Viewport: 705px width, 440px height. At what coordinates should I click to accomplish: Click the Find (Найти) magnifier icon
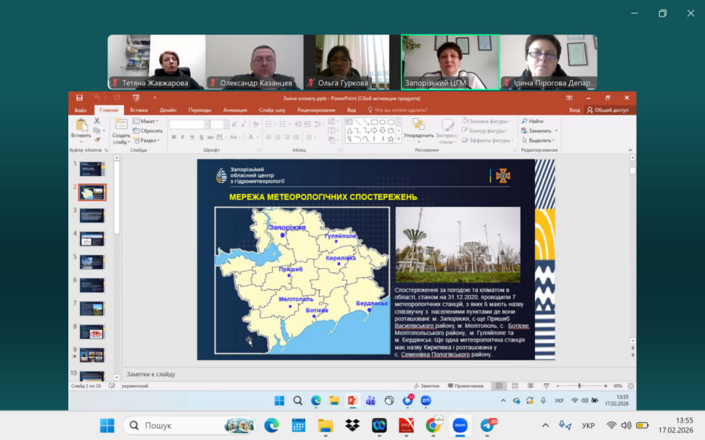(x=524, y=121)
